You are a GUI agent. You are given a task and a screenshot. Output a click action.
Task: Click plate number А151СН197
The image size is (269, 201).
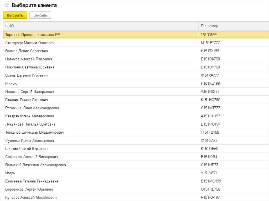pos(210,116)
